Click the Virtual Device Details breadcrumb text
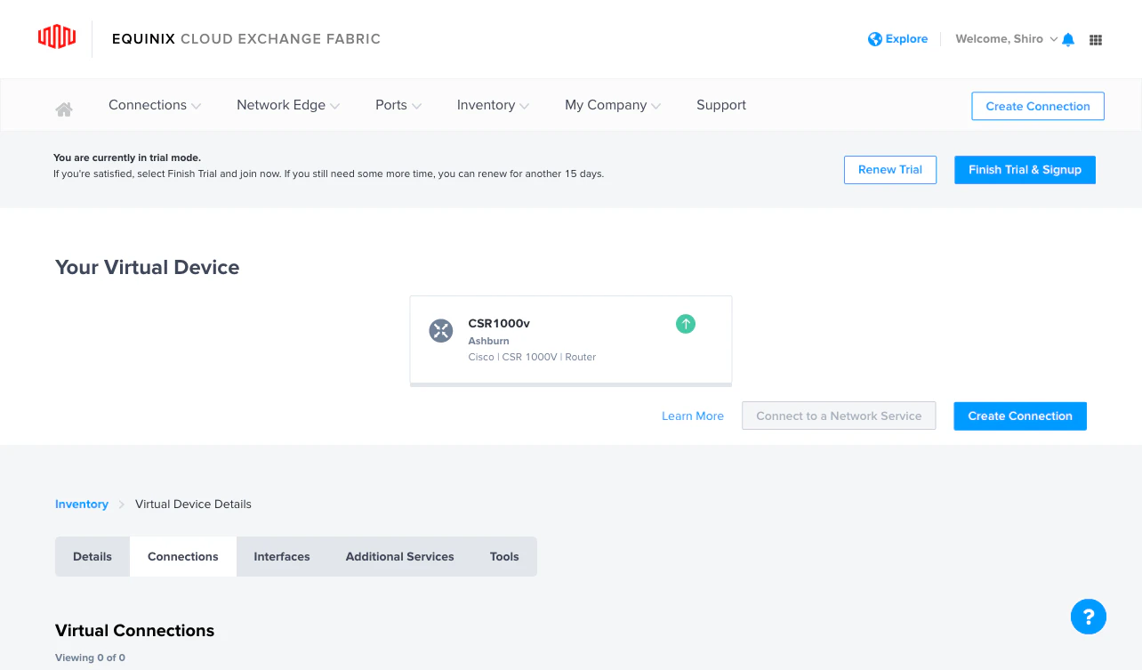Screen dimensions: 1142x670 [x=193, y=504]
